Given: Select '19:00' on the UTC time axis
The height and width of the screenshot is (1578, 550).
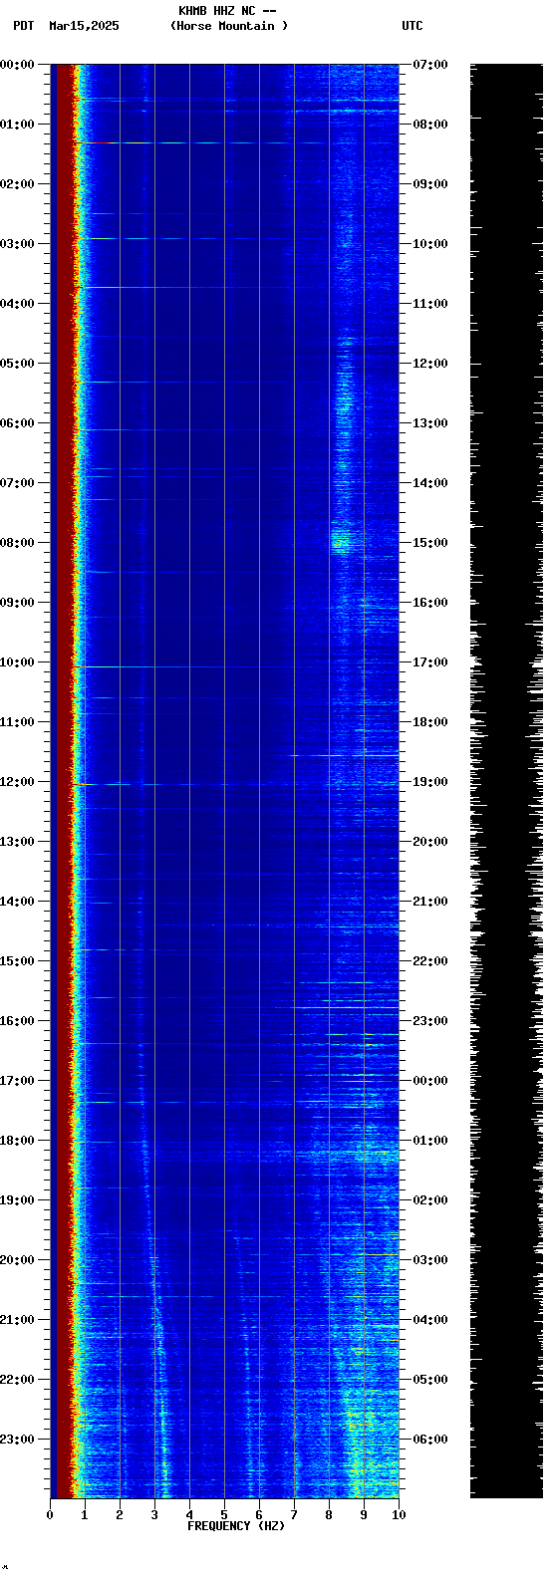Looking at the screenshot, I should pos(430,782).
